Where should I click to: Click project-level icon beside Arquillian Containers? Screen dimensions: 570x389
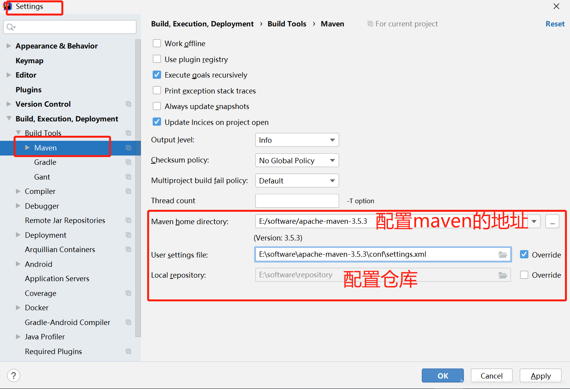click(129, 249)
